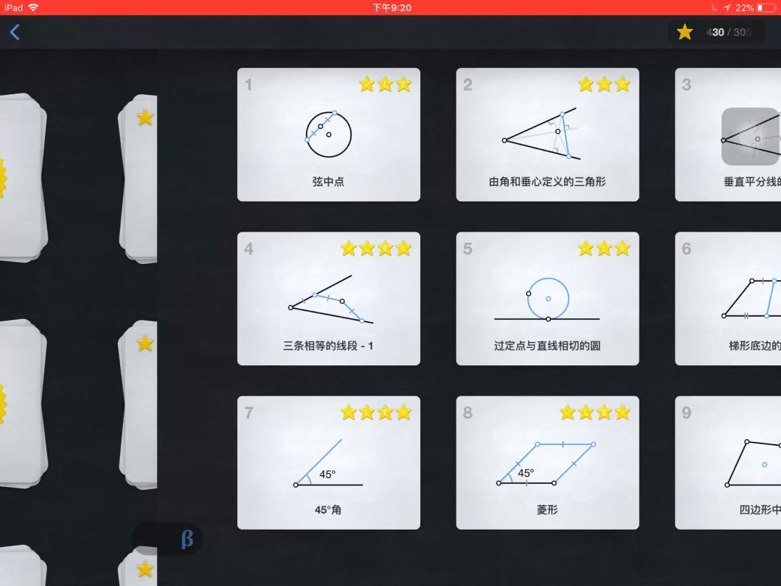
Task: Open level 5 tangent circle through point
Action: click(x=547, y=299)
